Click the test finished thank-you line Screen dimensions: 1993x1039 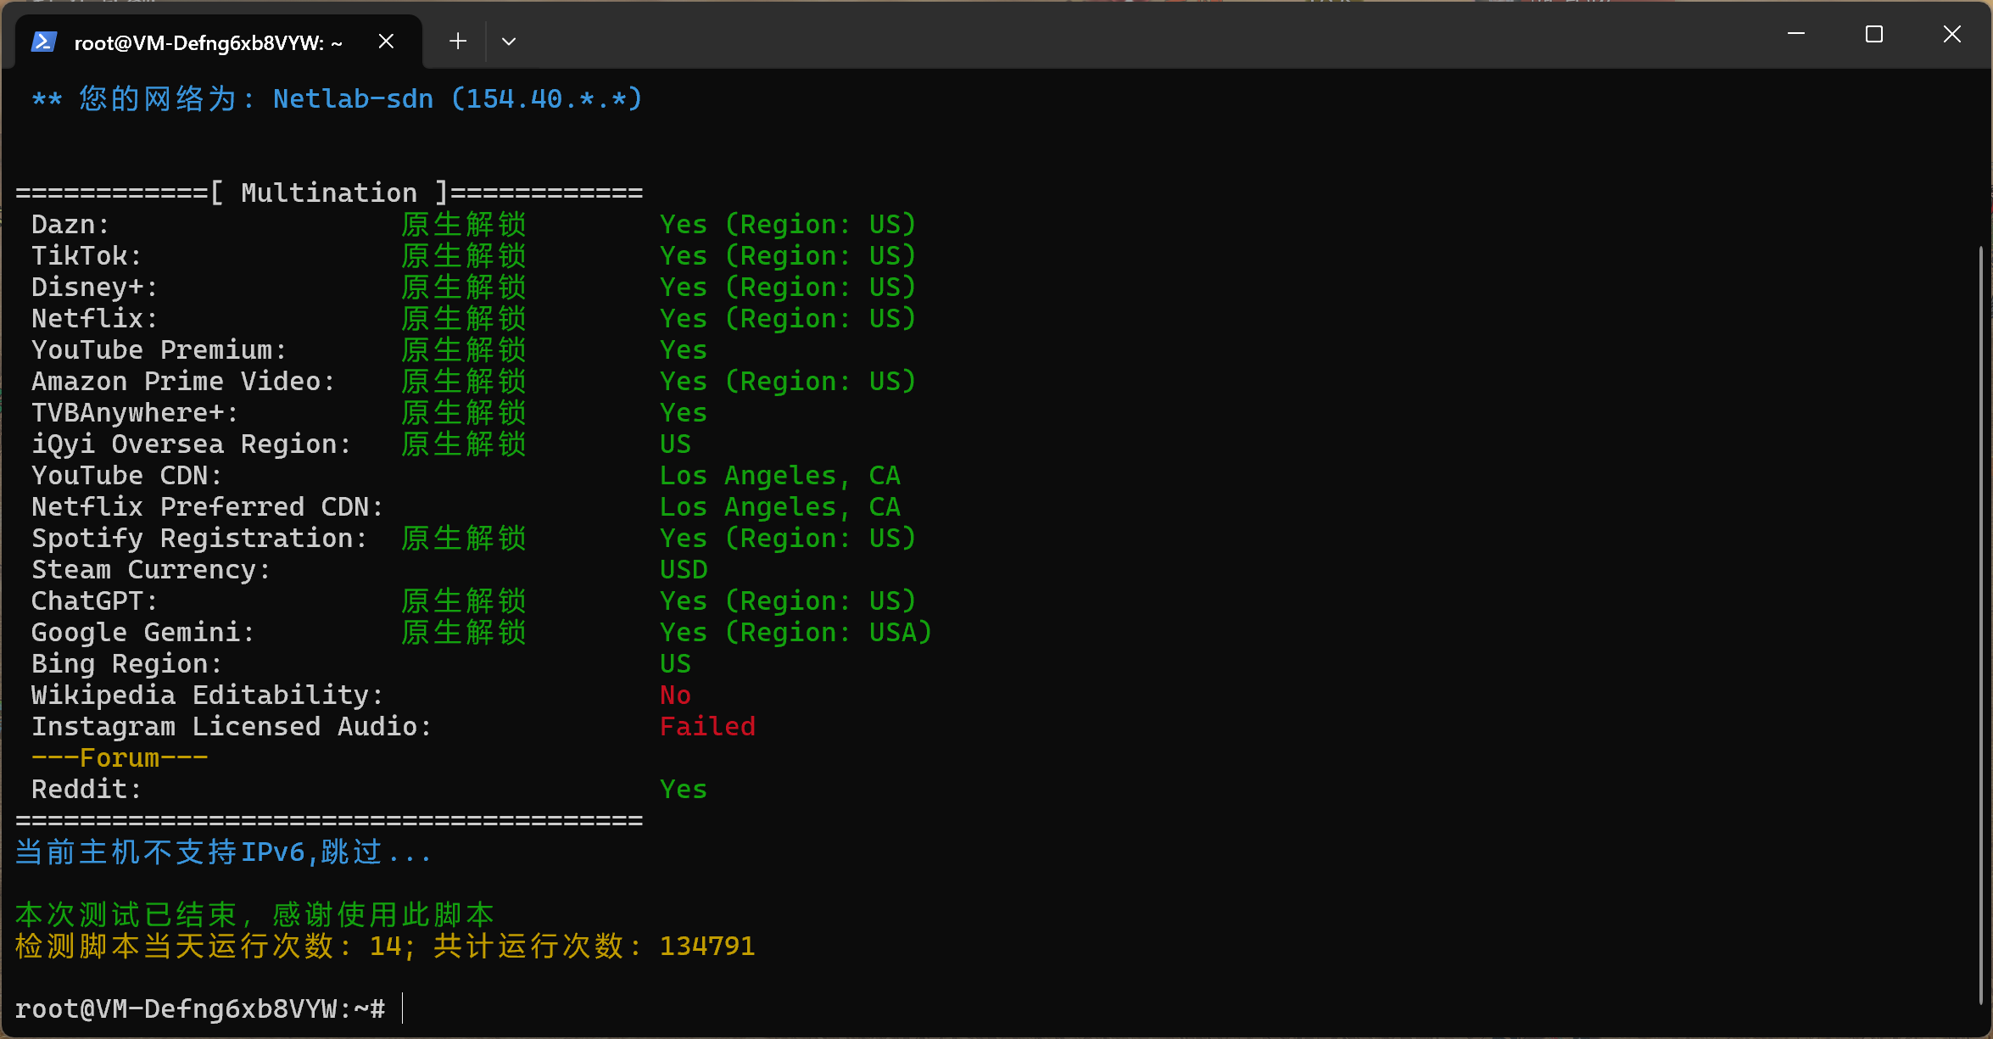(255, 915)
